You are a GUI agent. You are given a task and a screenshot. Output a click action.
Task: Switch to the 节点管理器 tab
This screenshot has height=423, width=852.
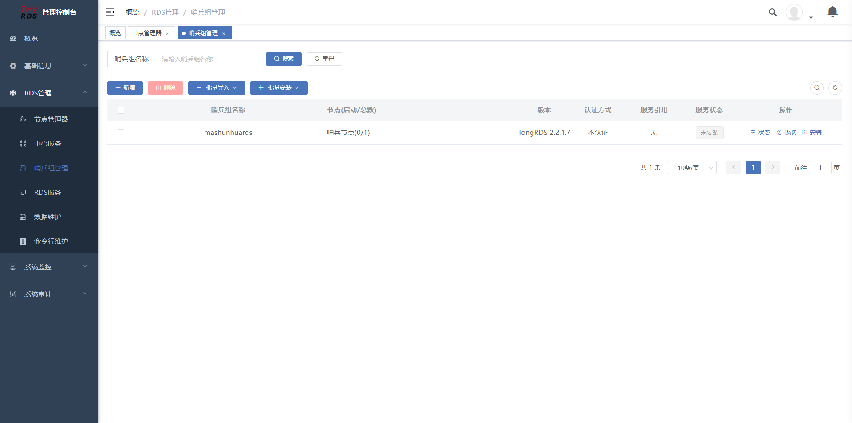[x=147, y=33]
